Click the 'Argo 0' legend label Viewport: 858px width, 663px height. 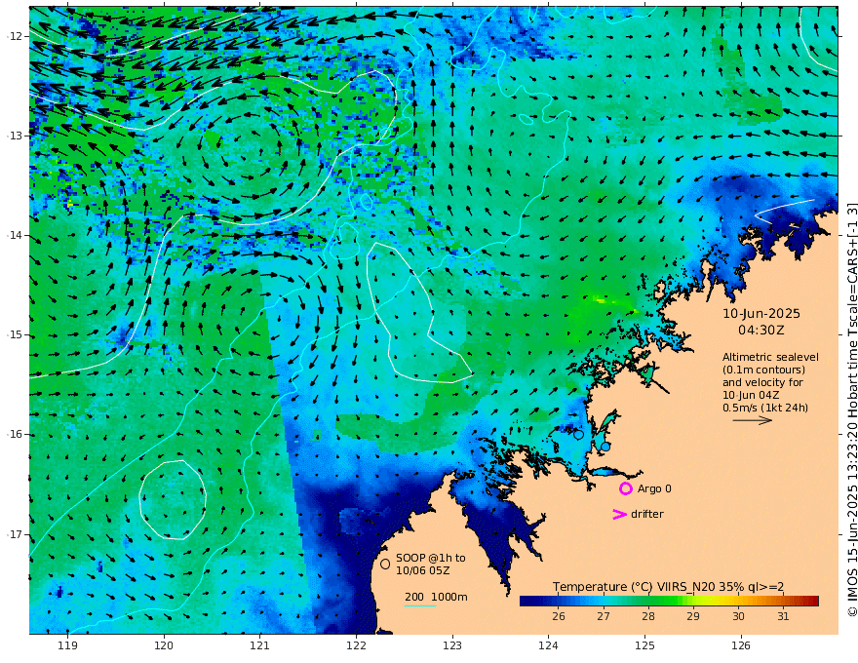(654, 488)
